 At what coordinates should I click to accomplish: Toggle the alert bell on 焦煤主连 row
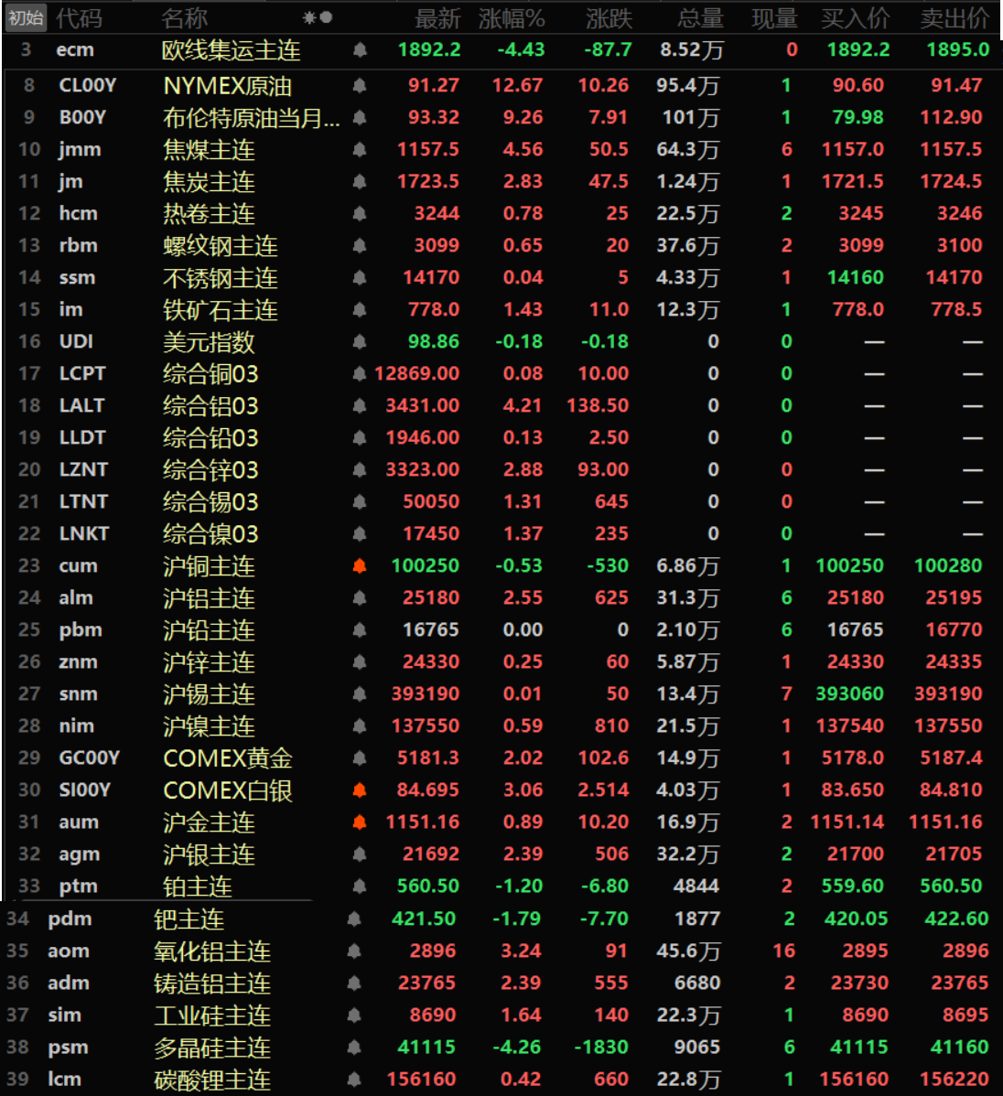[x=360, y=150]
